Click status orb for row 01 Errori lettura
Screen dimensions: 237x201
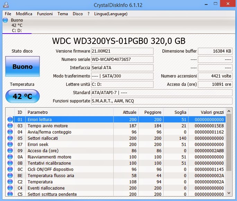tap(10, 119)
